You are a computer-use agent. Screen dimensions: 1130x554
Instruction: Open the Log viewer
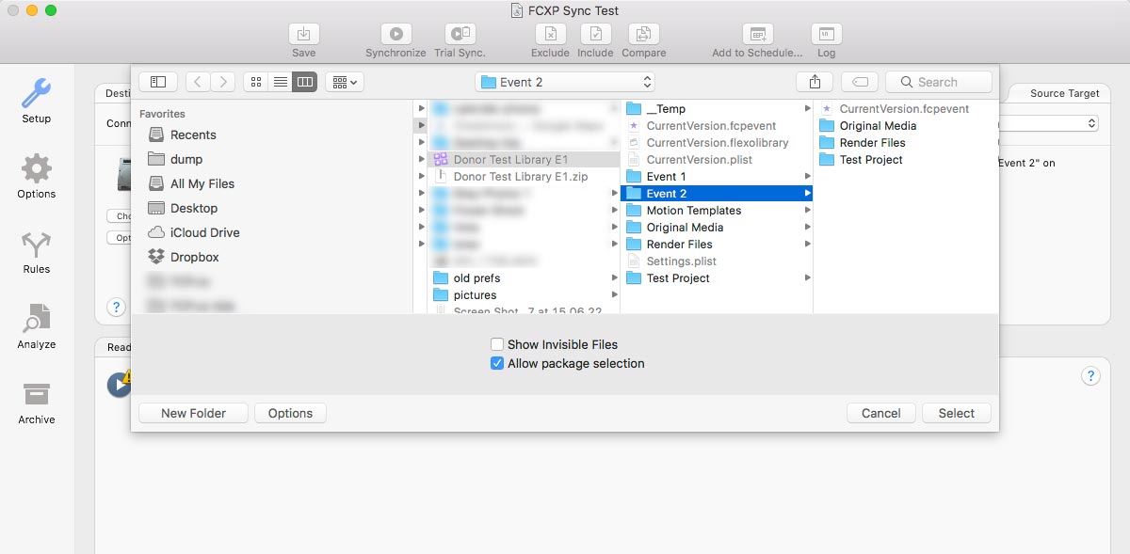tap(826, 35)
